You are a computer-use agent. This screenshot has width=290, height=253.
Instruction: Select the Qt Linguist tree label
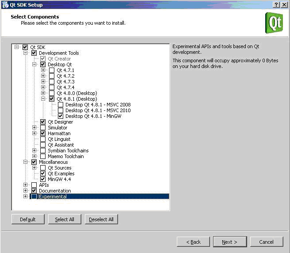tap(59, 139)
